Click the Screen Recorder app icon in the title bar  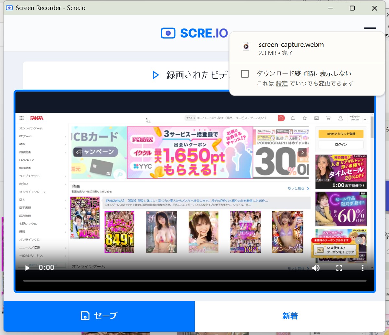9,8
